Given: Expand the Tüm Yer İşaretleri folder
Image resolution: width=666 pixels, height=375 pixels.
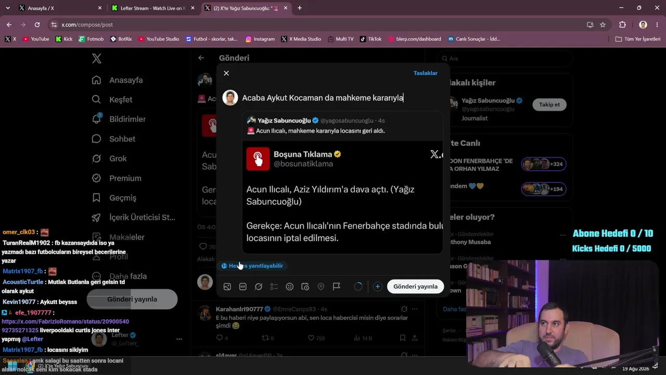Looking at the screenshot, I should 638,39.
